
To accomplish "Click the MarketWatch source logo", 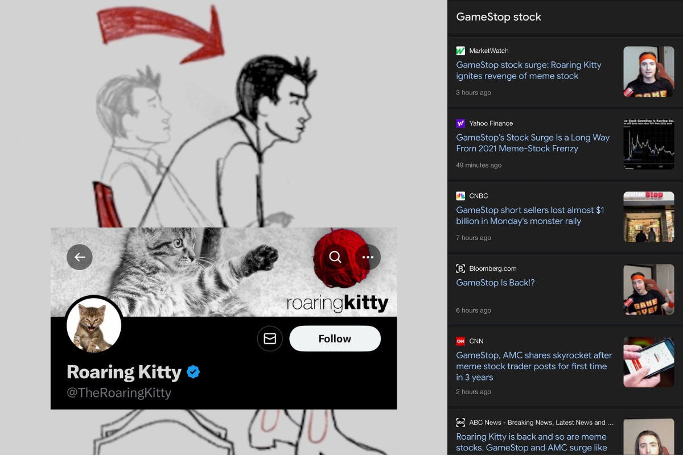I will [460, 51].
